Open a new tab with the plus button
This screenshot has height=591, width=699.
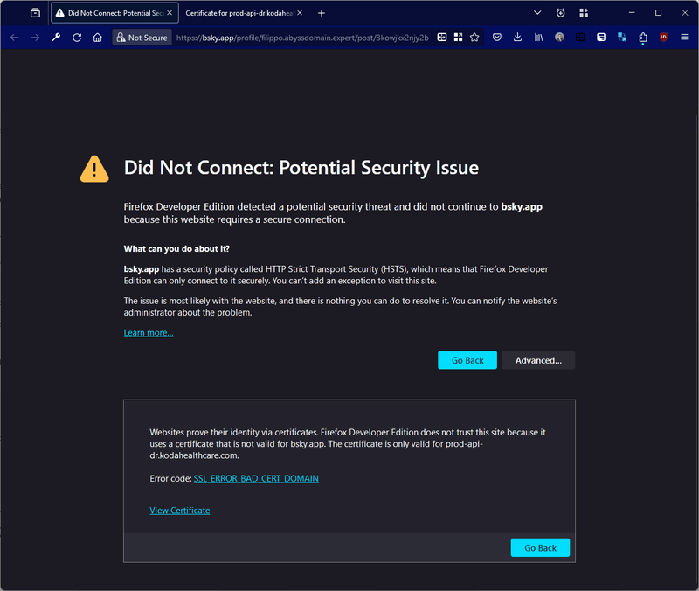(x=322, y=13)
